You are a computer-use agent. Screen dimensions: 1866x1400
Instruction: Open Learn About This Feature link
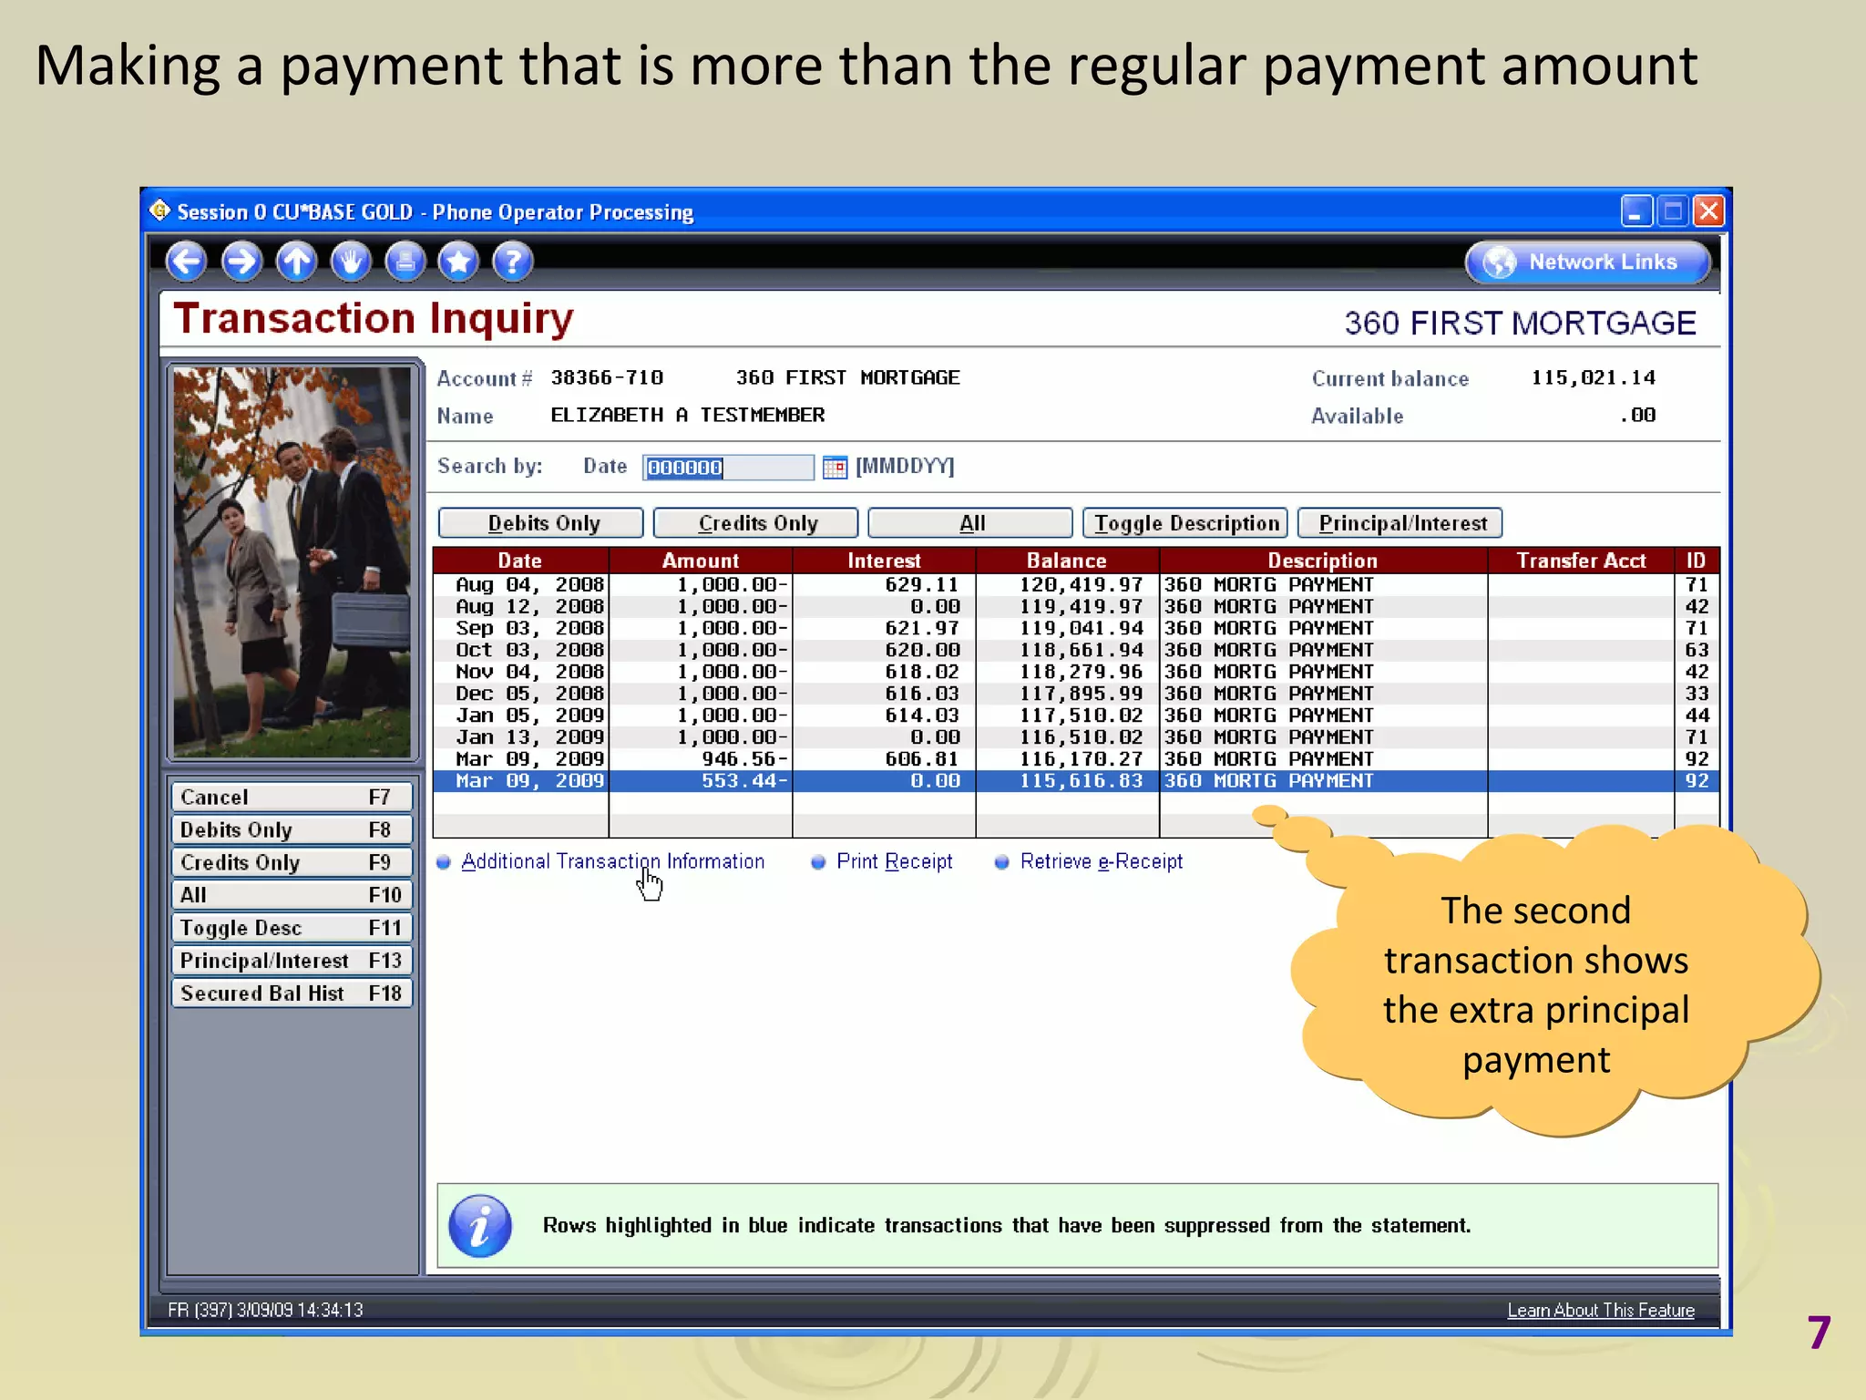pyautogui.click(x=1600, y=1310)
